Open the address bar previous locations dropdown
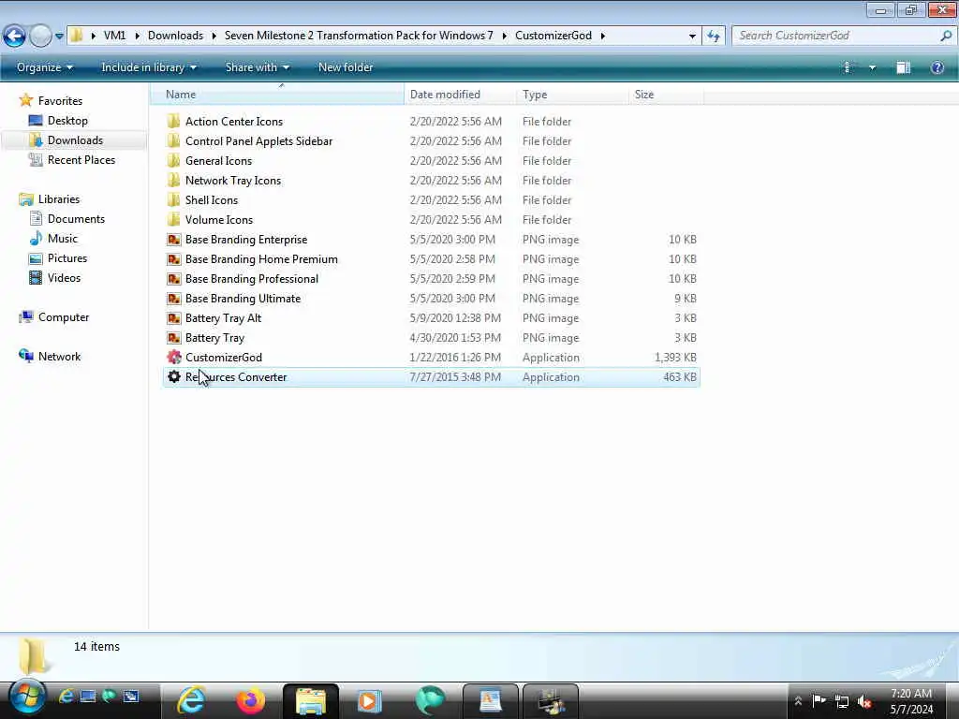959x719 pixels. [x=692, y=37]
